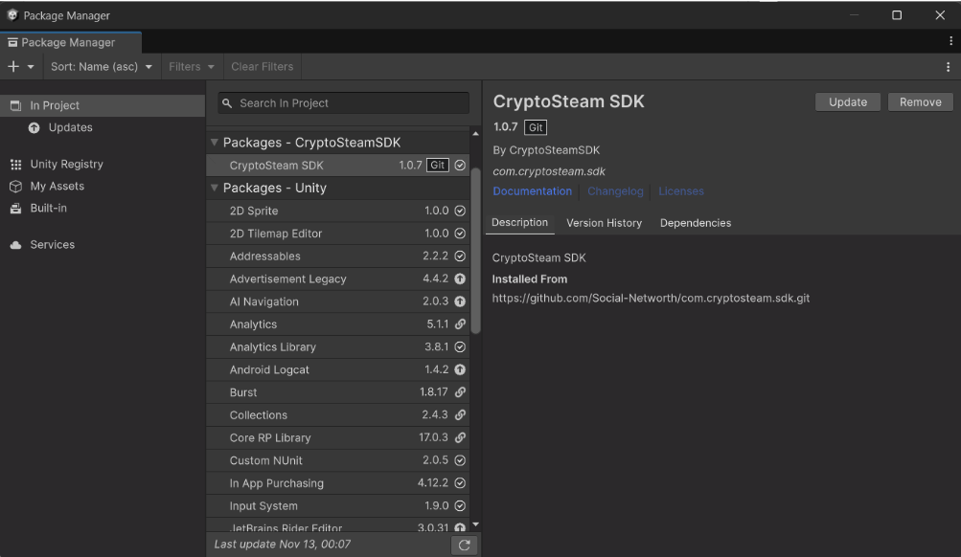Click the dependency link icon for Core RP Library

[x=460, y=437]
